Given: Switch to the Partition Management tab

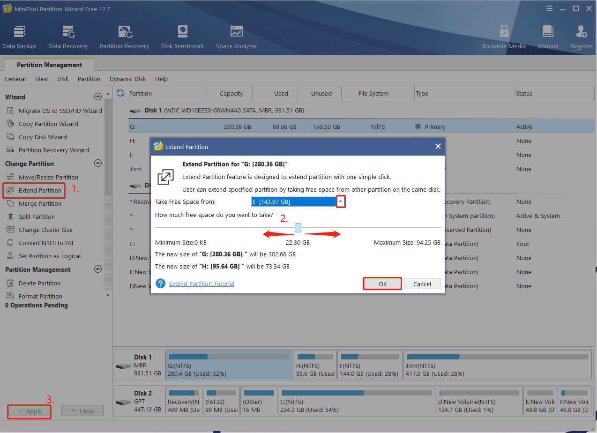Looking at the screenshot, I should click(49, 65).
